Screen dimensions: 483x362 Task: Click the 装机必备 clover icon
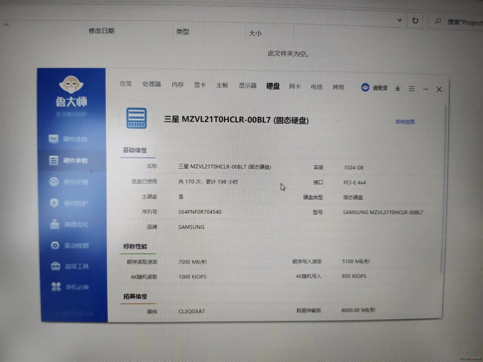[56, 287]
